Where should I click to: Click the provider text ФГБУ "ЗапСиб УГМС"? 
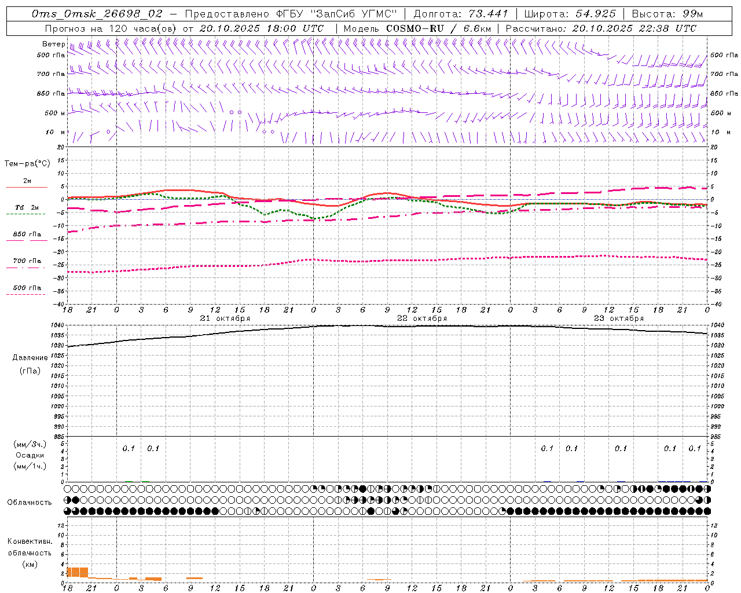pos(337,14)
